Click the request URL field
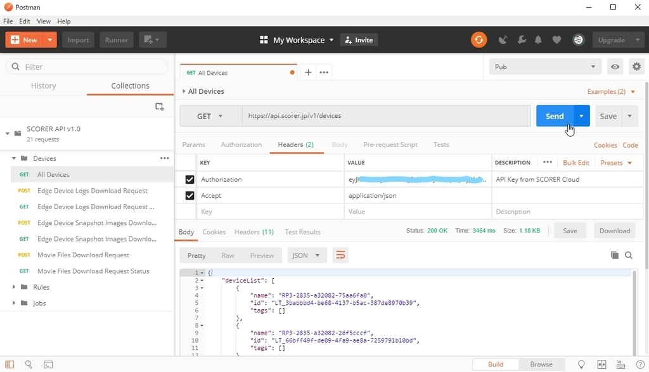This screenshot has width=649, height=372. pos(386,116)
